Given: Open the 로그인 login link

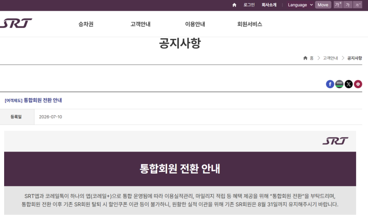Looking at the screenshot, I should pyautogui.click(x=249, y=5).
